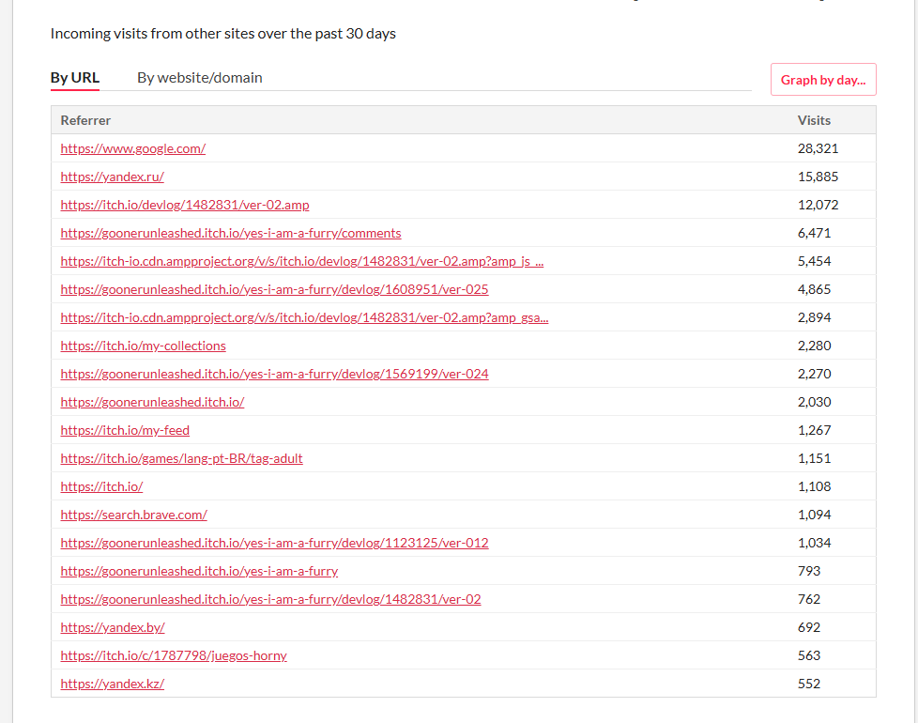Select the 1,108 visits value

click(x=815, y=486)
